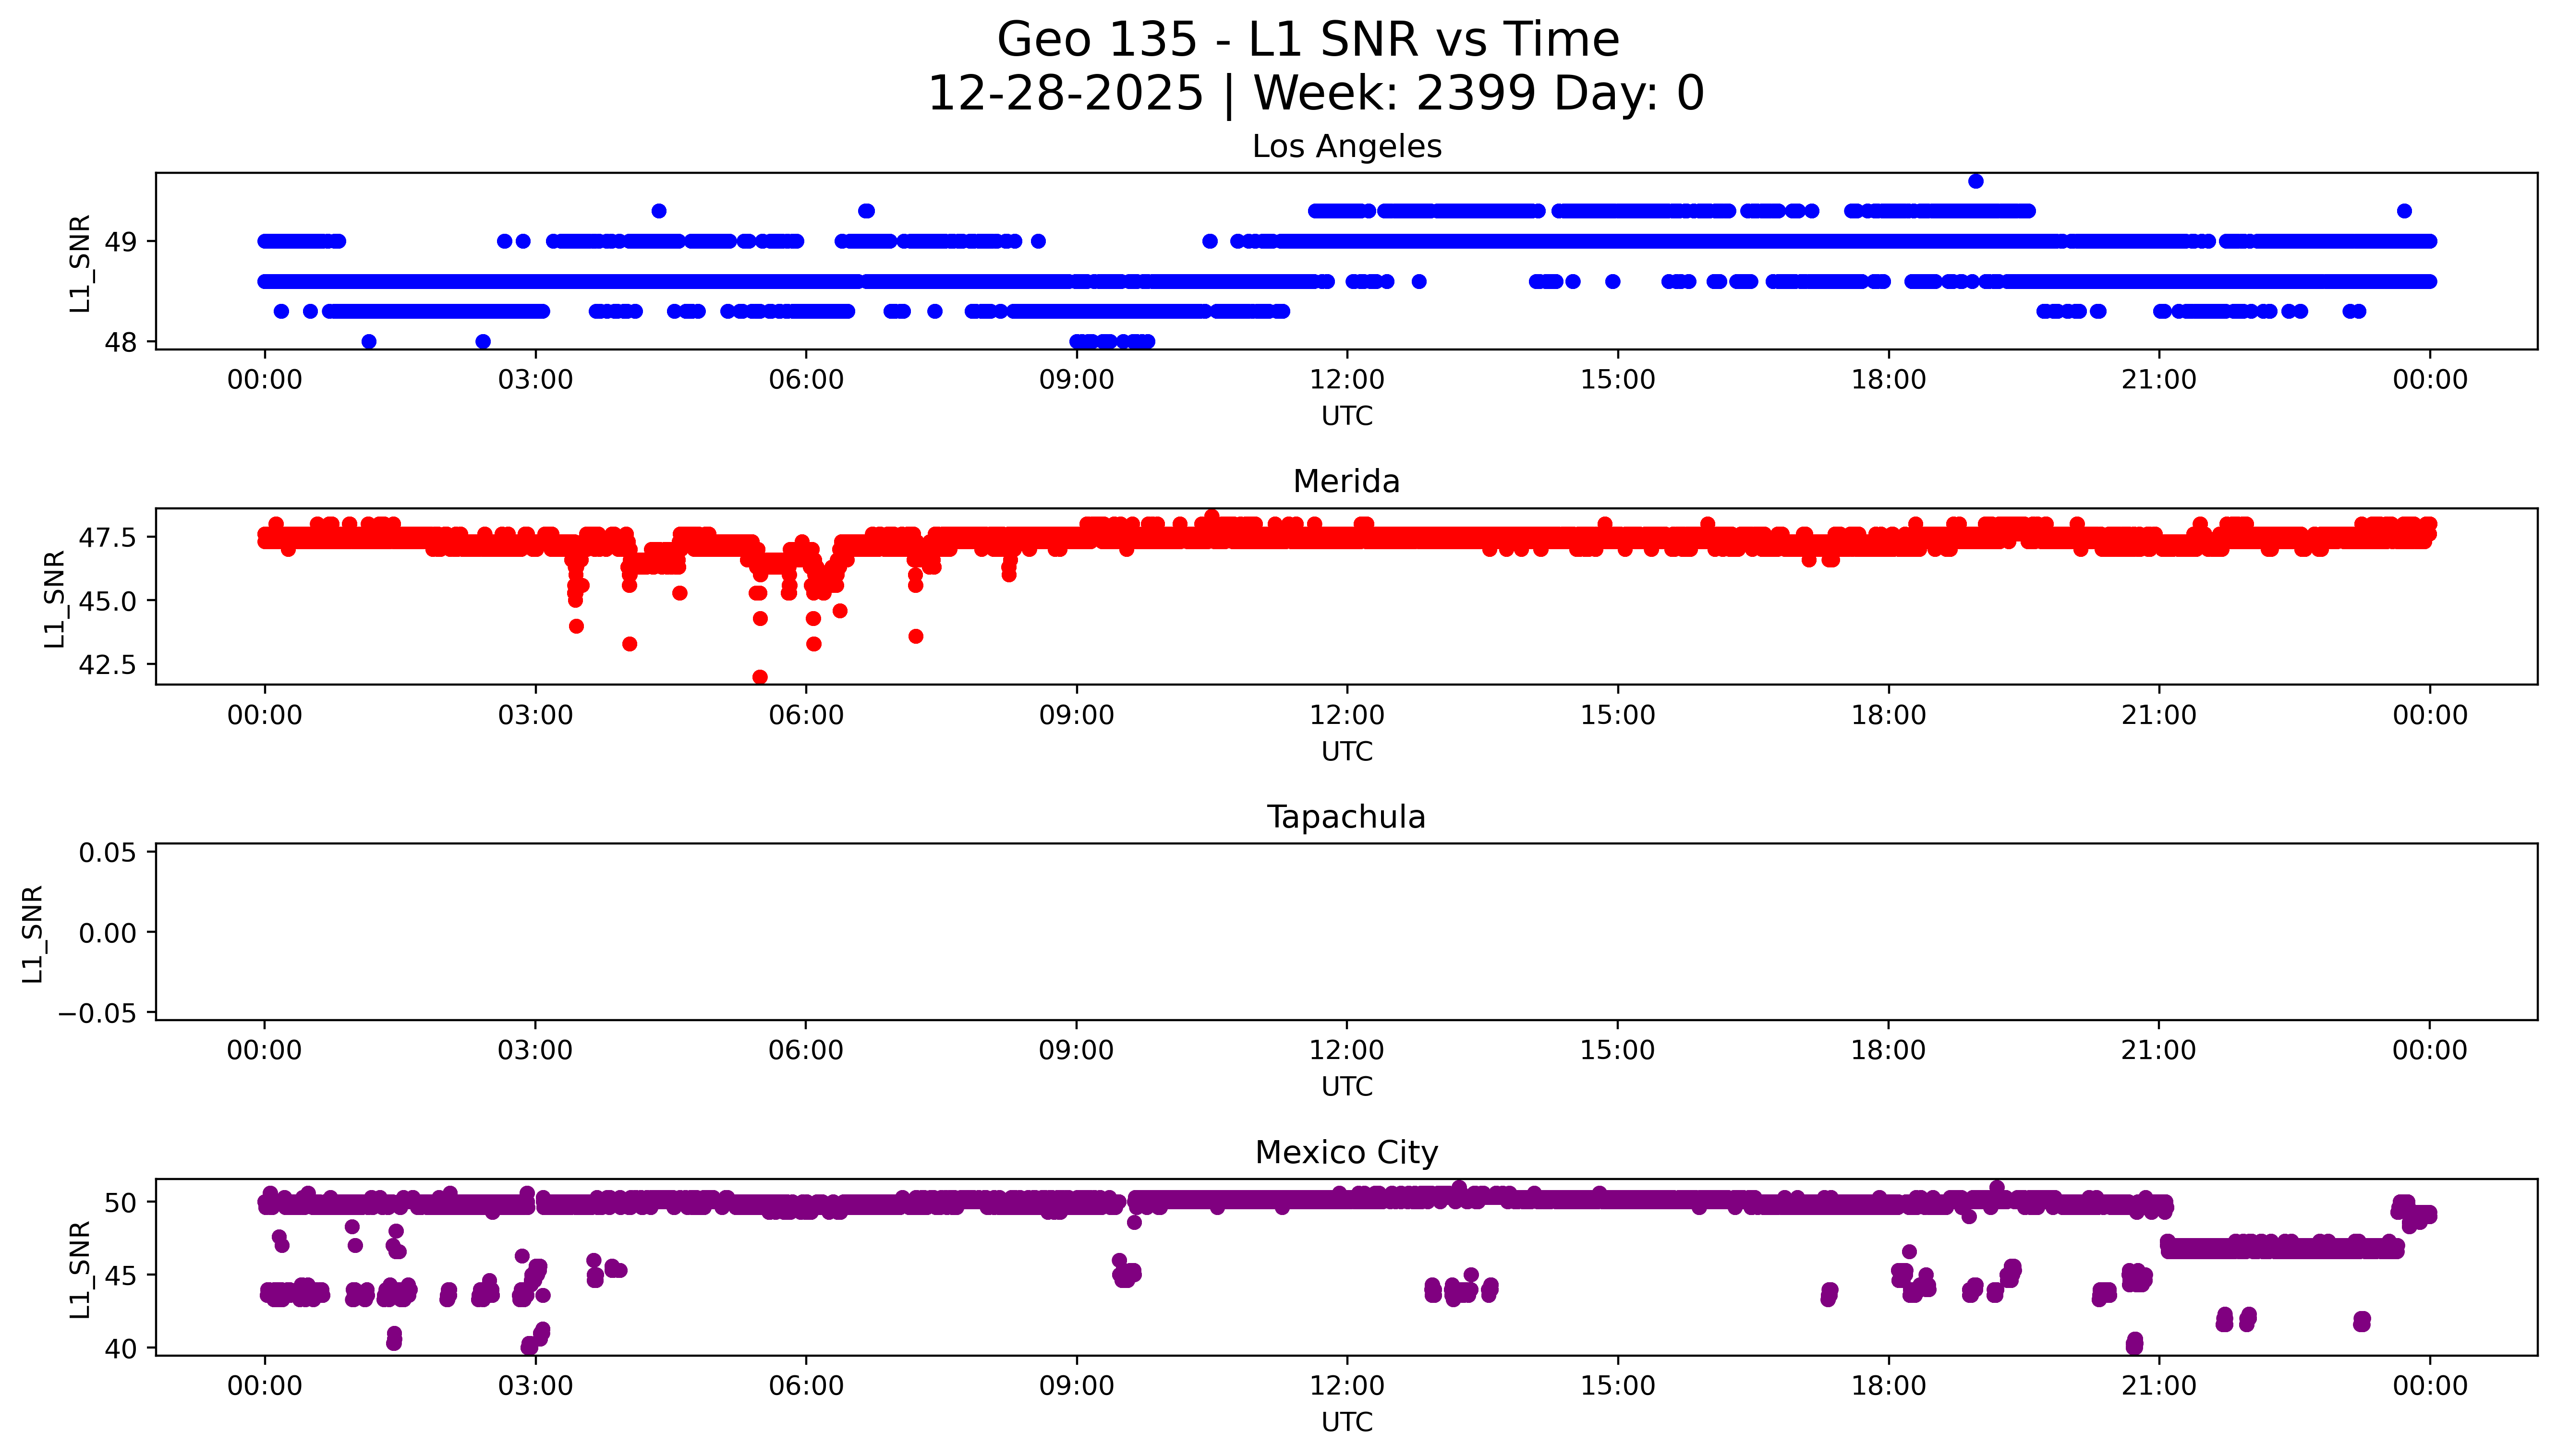
Task: Click the 48 y-axis tick in Los Angeles plot
Action: (x=120, y=342)
